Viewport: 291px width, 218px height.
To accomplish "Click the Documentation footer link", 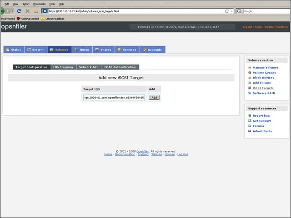I will point(125,154).
